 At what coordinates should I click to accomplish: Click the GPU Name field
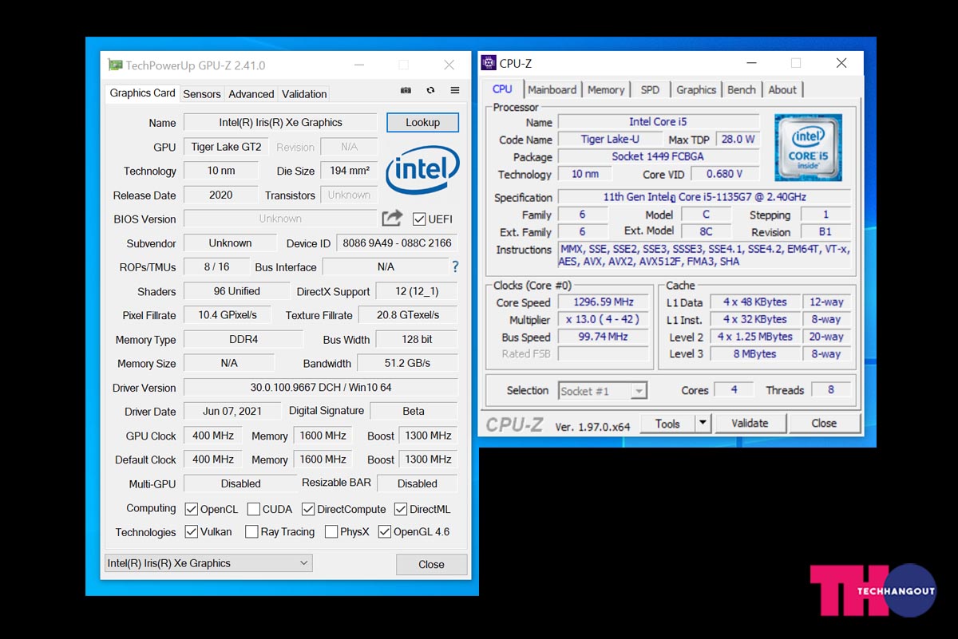pos(280,122)
